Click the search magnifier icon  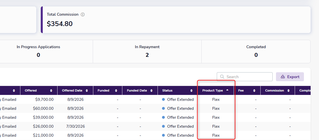[223, 77]
